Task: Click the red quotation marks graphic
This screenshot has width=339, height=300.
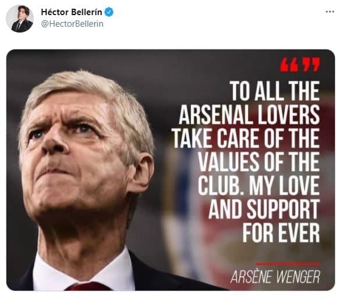Action: pos(299,65)
